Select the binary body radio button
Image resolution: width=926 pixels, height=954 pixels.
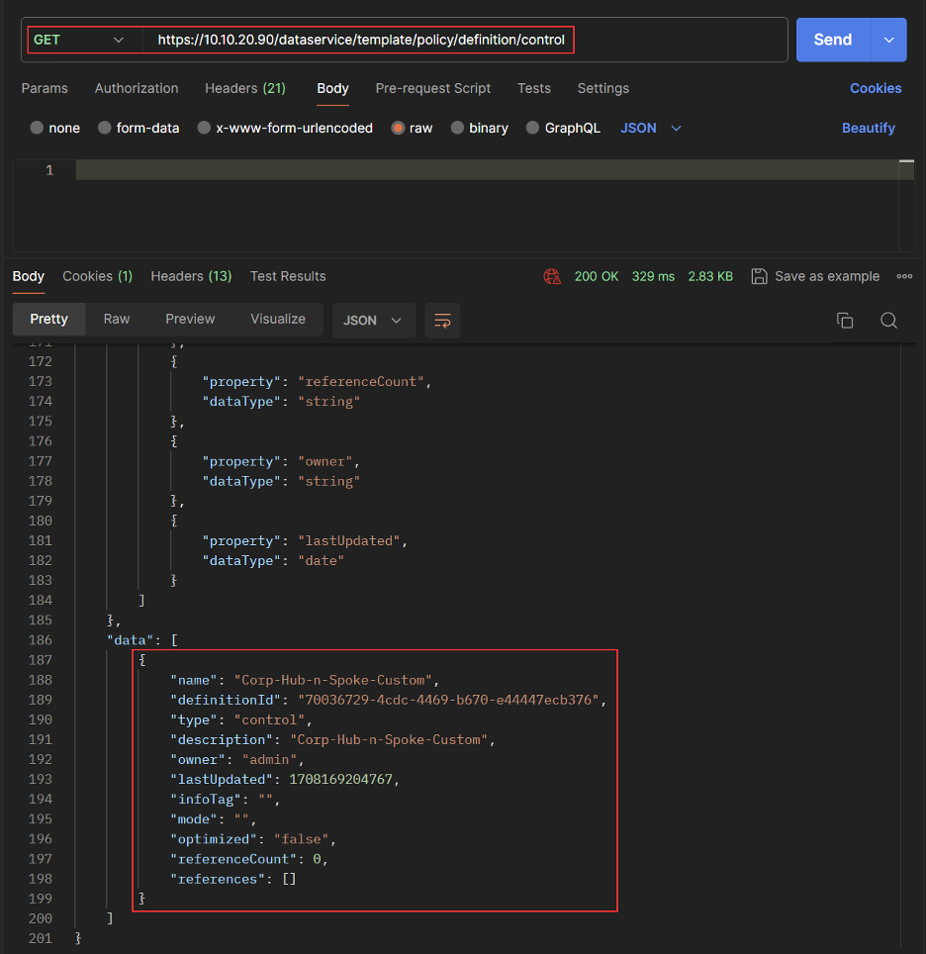coord(457,128)
